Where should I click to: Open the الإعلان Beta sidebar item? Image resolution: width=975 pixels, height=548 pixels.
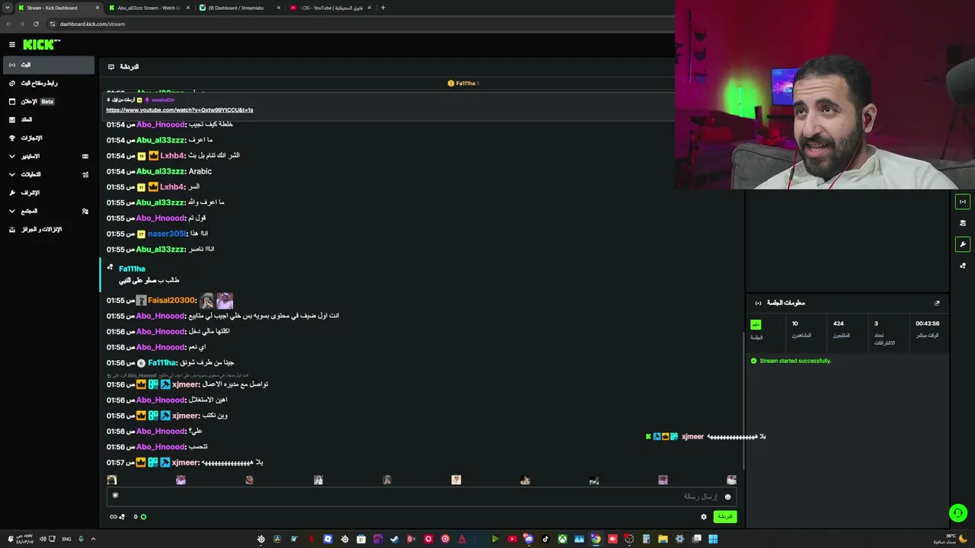click(49, 101)
